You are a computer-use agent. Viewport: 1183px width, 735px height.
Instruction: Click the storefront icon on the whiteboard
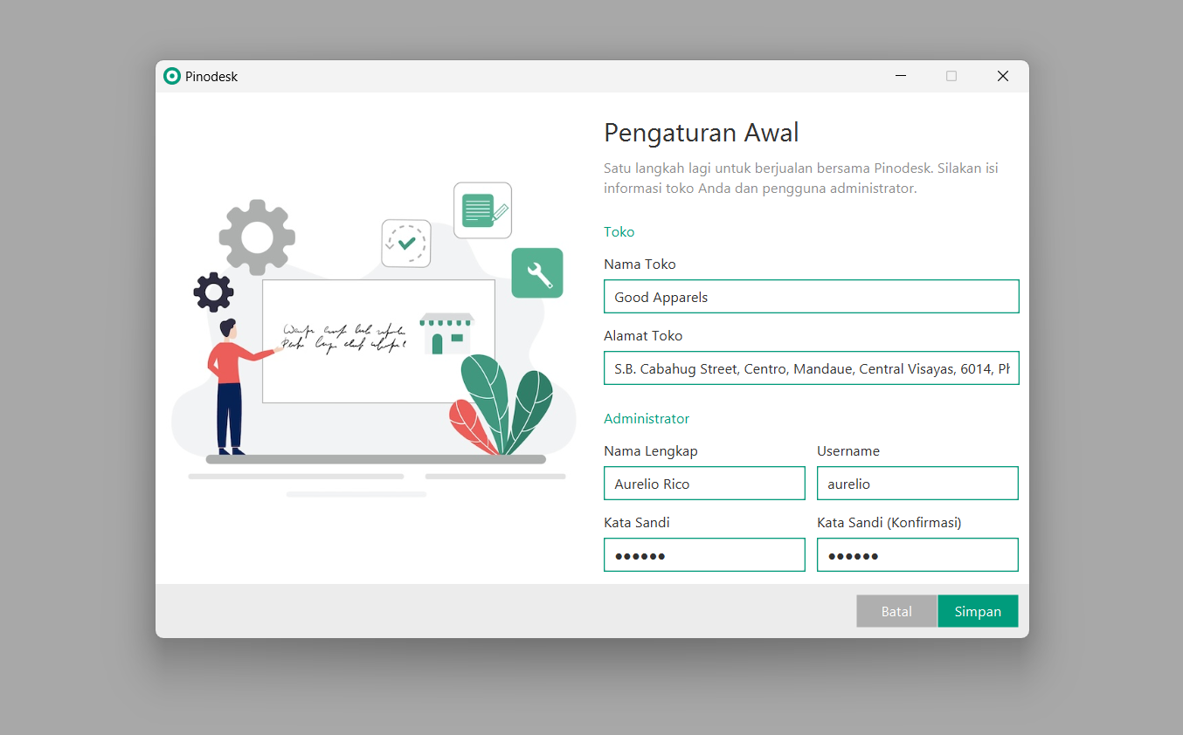[446, 333]
